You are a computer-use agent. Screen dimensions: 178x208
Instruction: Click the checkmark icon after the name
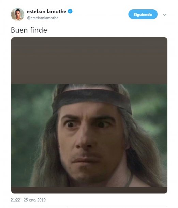70,11
